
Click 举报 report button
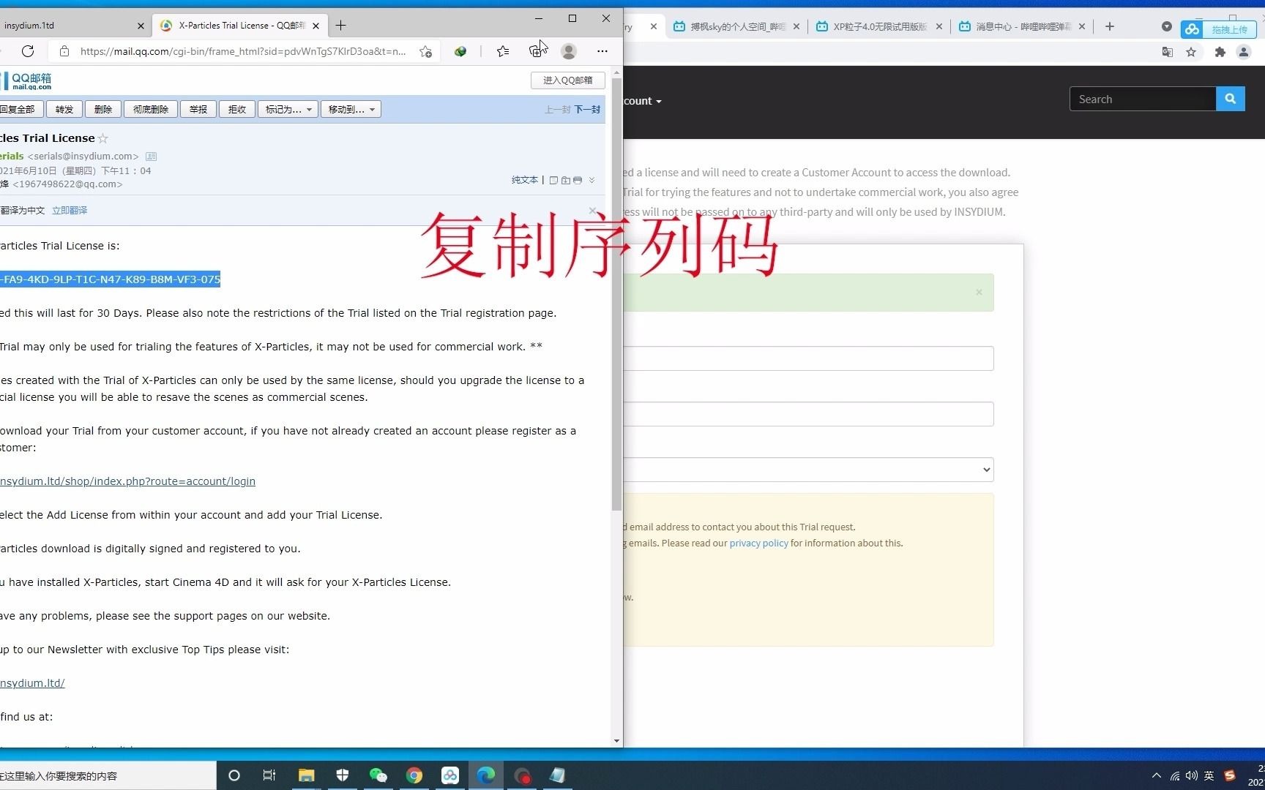pyautogui.click(x=198, y=110)
